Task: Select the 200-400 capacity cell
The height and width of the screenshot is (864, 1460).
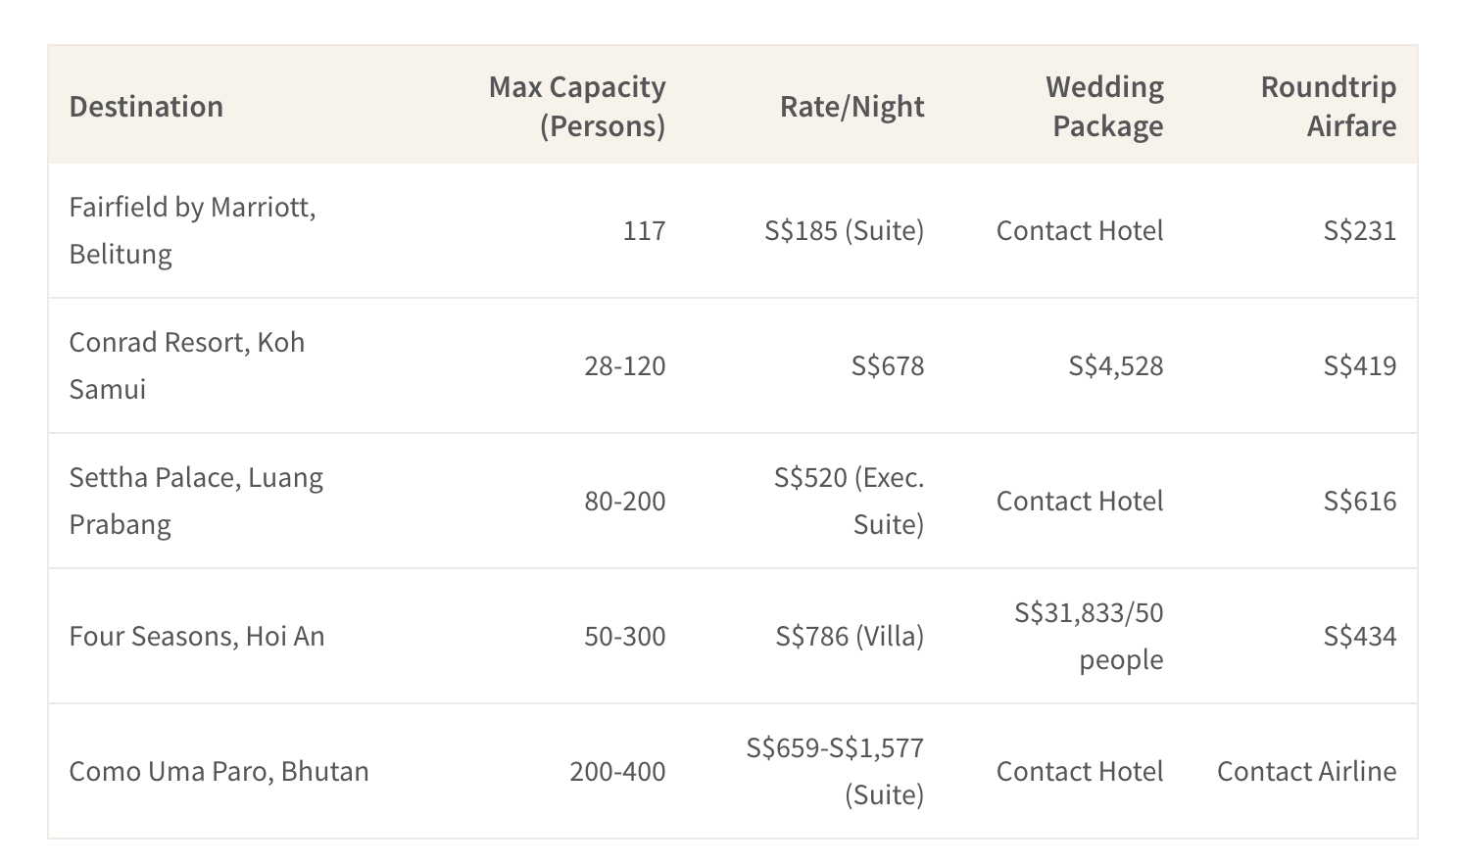Action: (x=617, y=771)
